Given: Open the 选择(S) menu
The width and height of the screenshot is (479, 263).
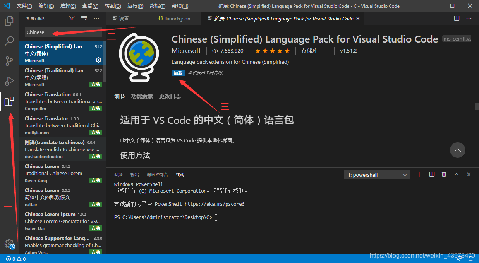Looking at the screenshot, I should point(68,6).
